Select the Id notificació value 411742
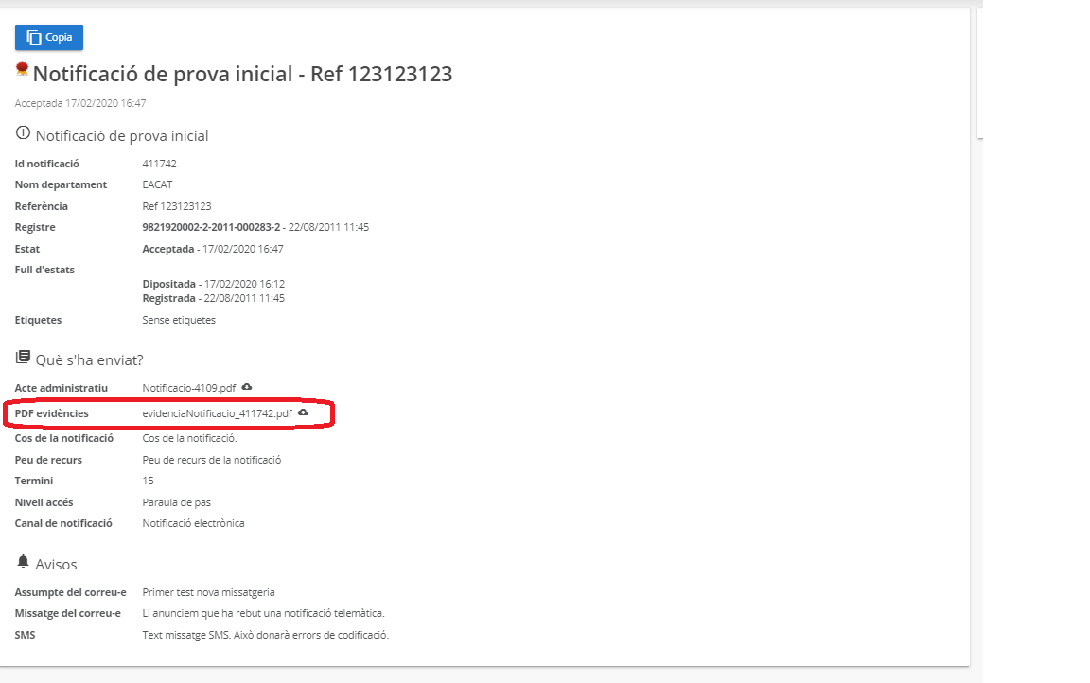1090x683 pixels. coord(159,164)
